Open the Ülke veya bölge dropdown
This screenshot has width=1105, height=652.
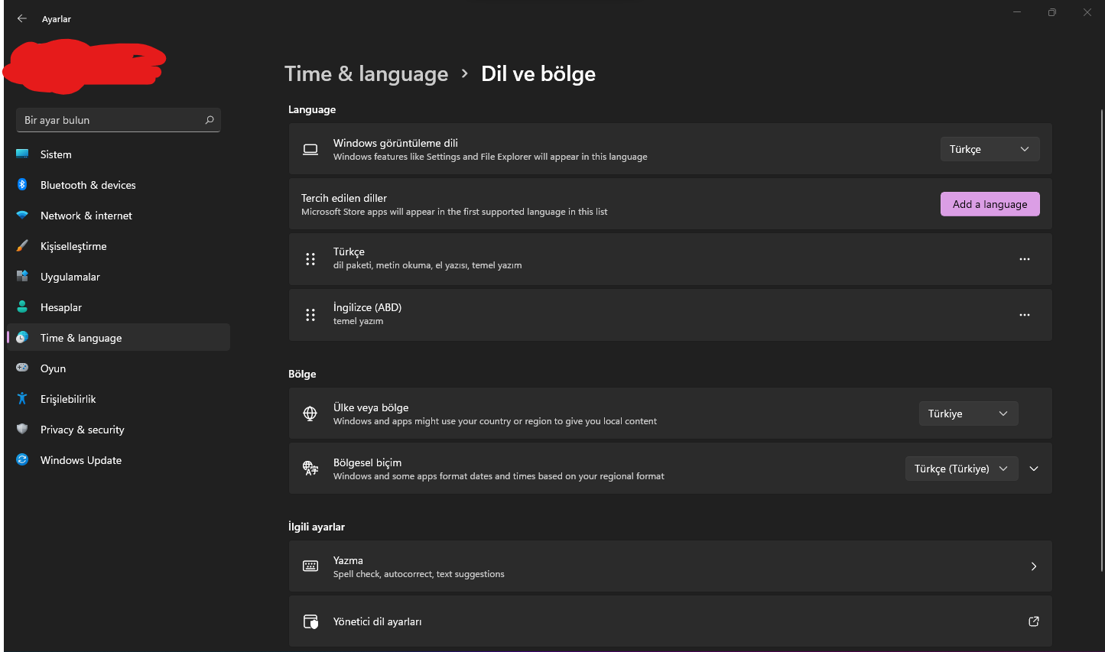(968, 414)
